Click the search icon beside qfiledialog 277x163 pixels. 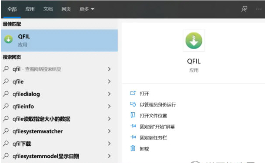tap(6, 94)
